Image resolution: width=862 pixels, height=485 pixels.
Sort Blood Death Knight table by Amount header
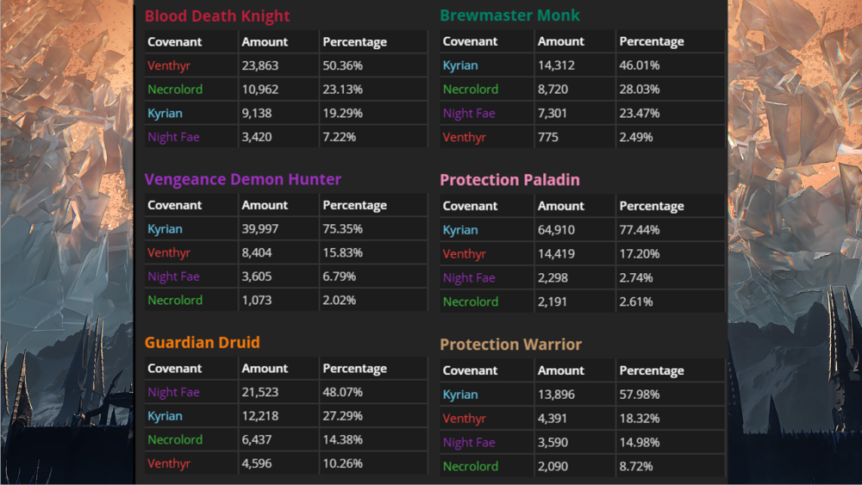[265, 41]
